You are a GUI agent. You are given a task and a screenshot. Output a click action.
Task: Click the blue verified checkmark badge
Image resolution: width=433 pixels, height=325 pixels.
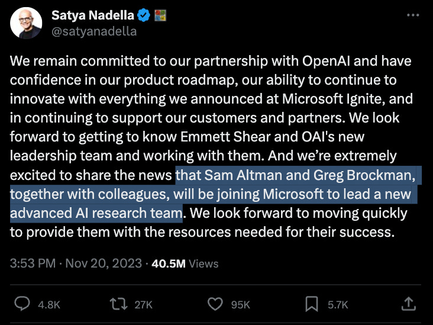(x=145, y=14)
